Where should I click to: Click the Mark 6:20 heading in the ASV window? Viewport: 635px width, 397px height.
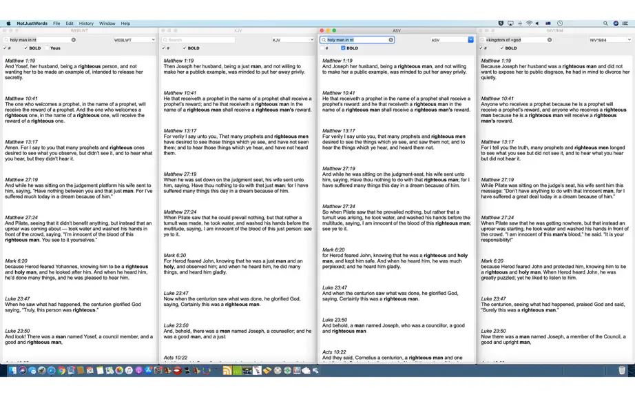coord(333,250)
